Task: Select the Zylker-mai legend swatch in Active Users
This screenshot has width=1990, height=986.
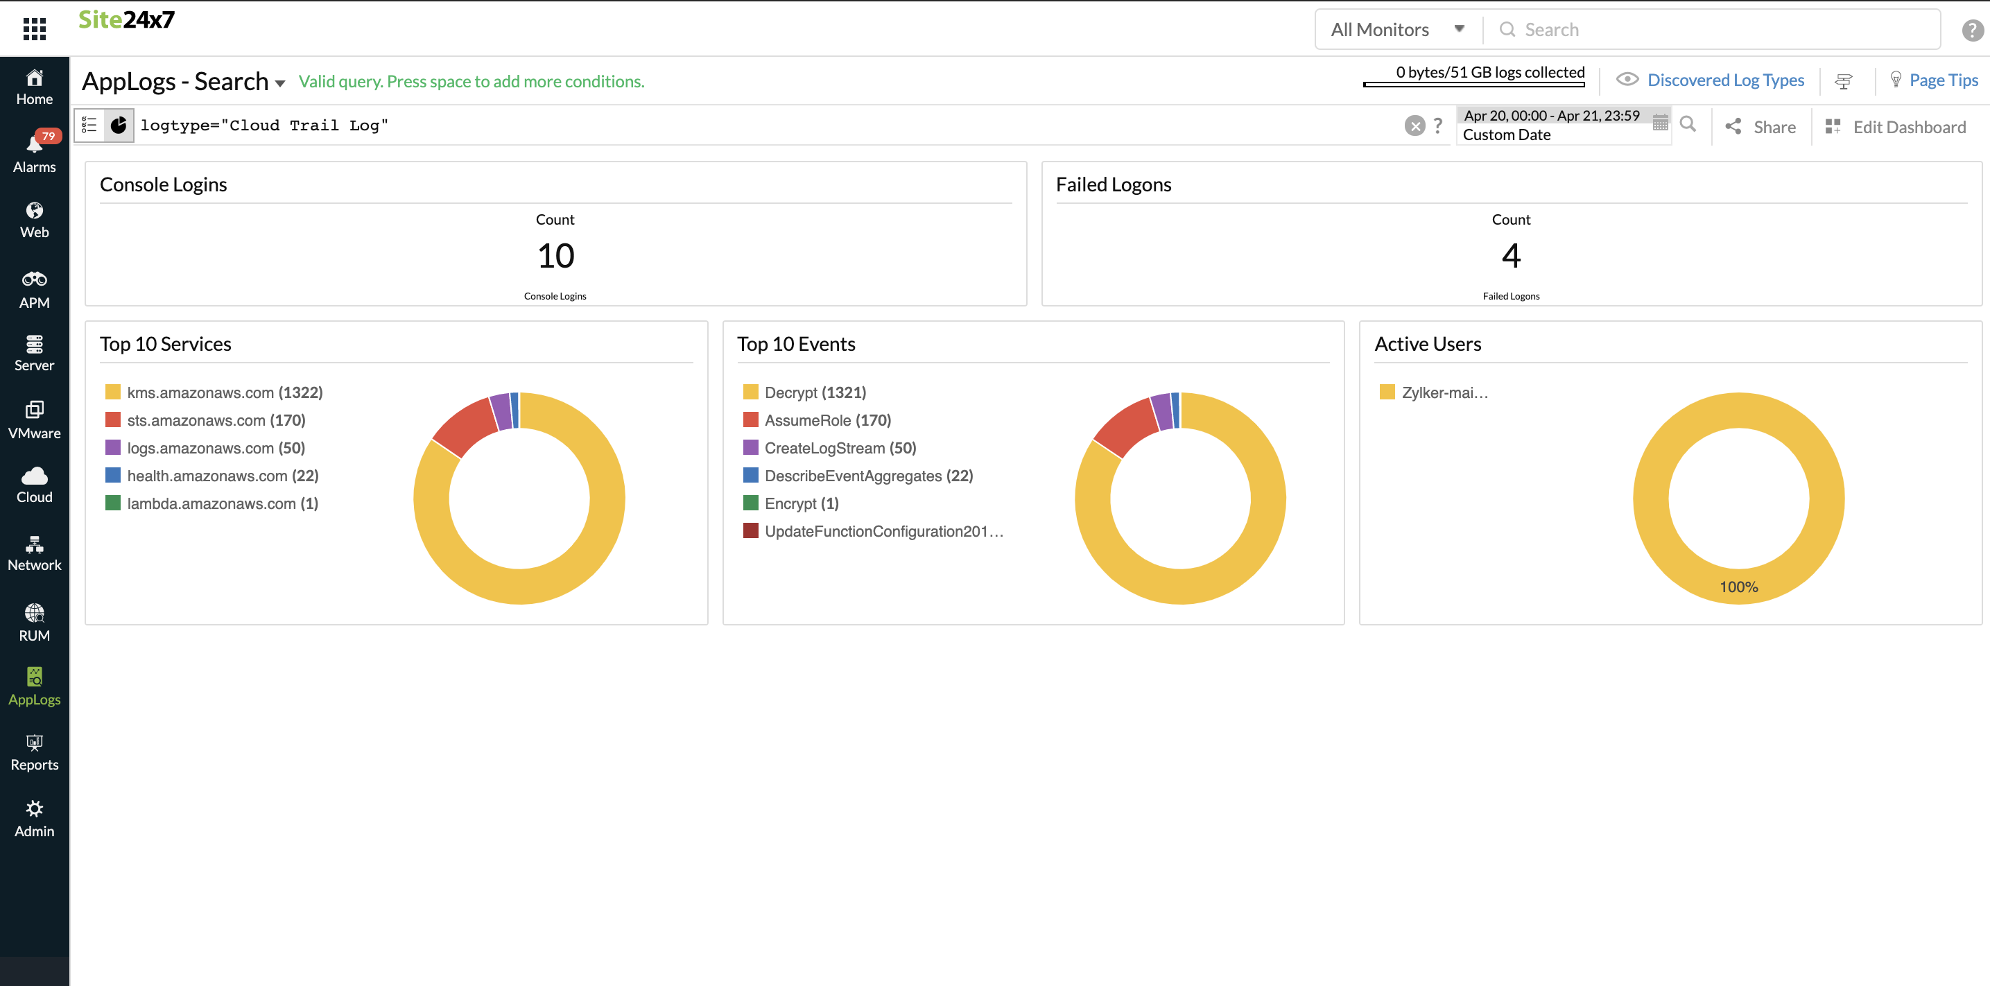Action: pyautogui.click(x=1388, y=392)
